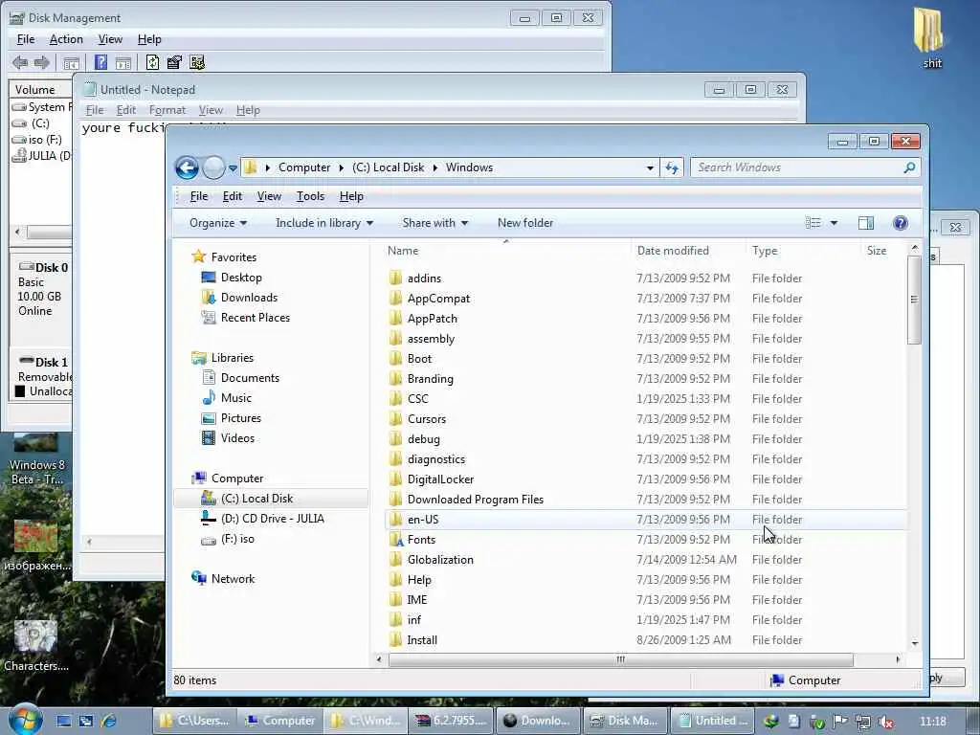Expand the address bar history dropdown

pos(650,167)
